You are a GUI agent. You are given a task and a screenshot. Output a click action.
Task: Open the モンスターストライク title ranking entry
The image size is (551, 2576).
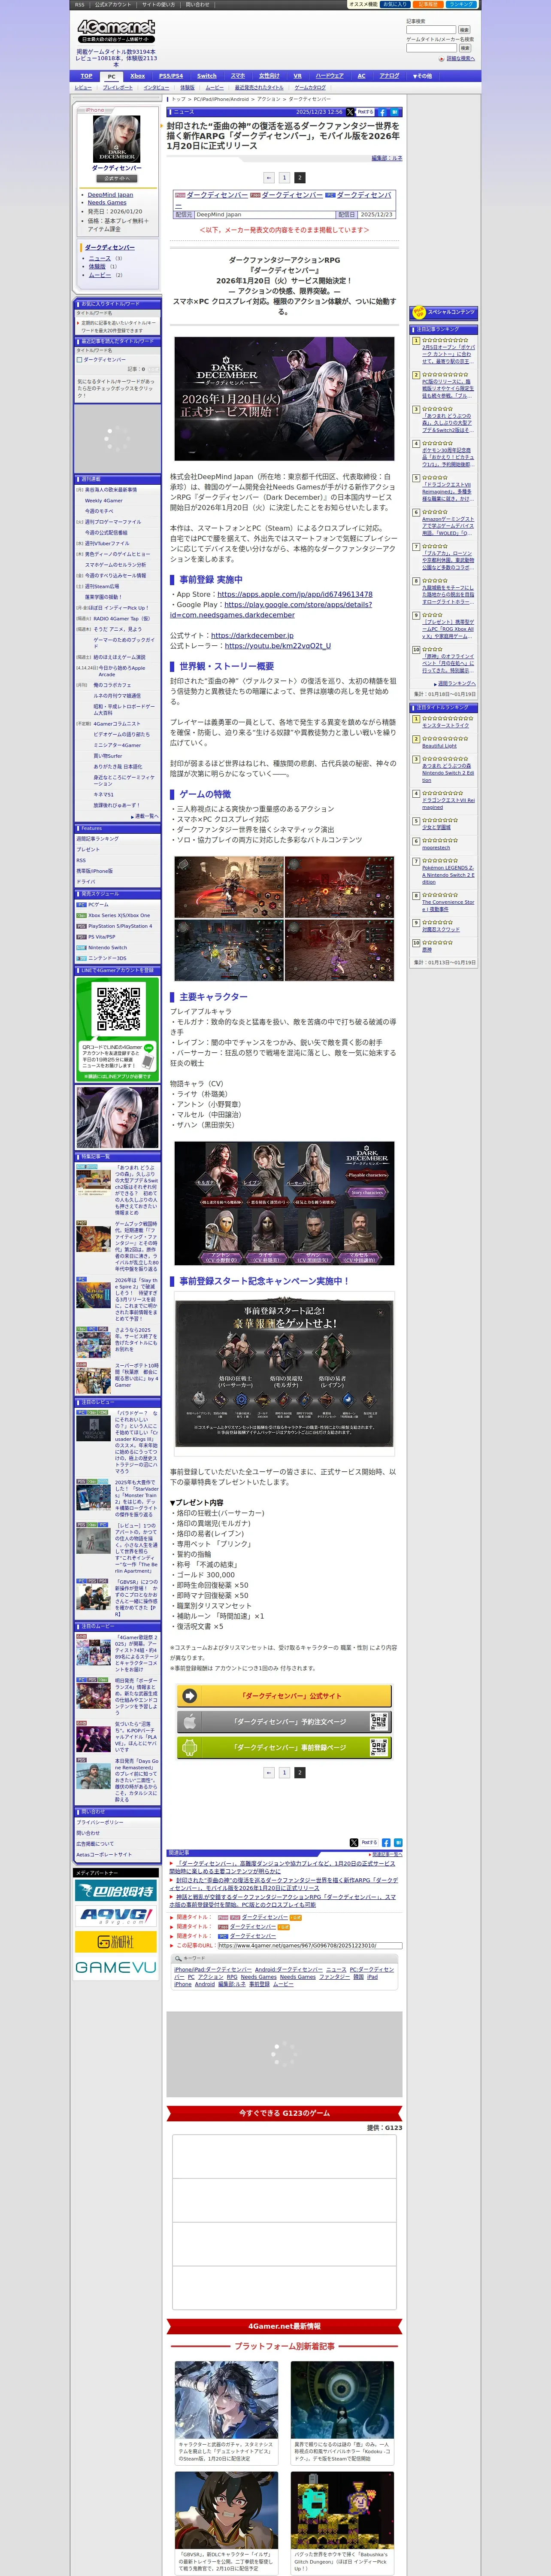pos(445,725)
